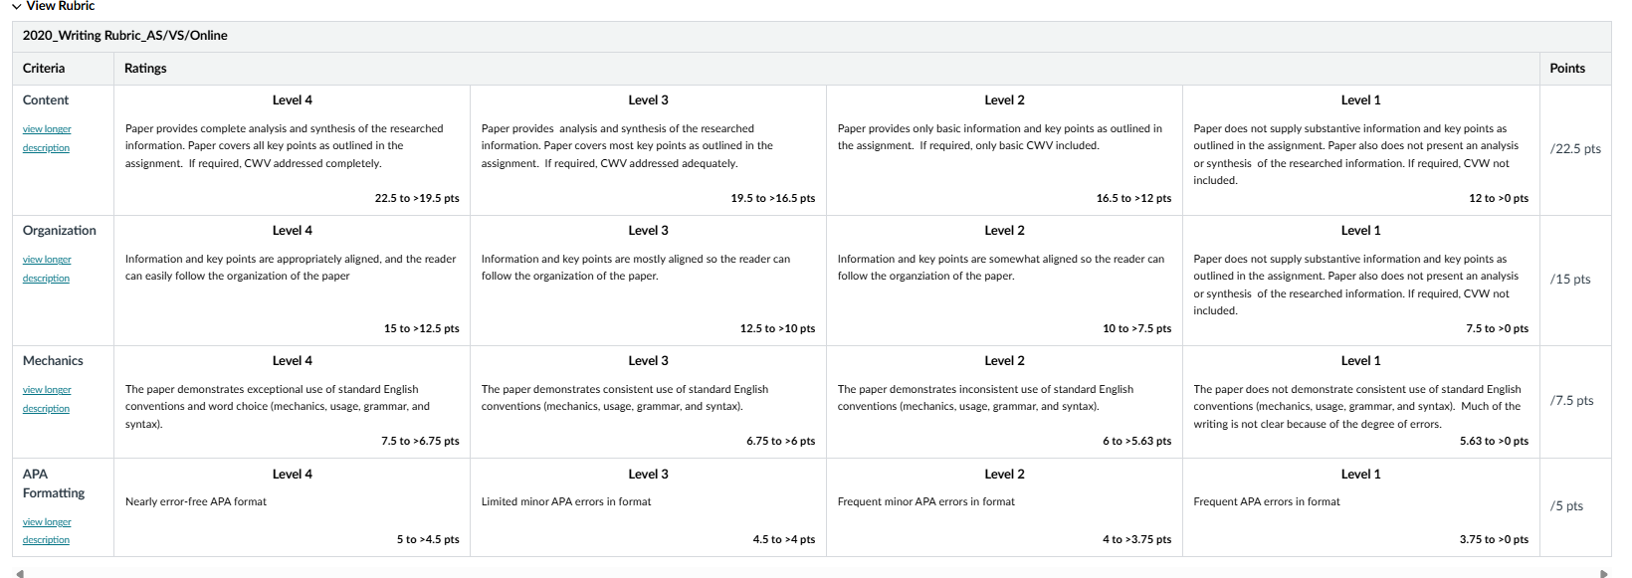Image resolution: width=1632 pixels, height=578 pixels.
Task: Click the Ratings column header
Action: click(x=145, y=69)
